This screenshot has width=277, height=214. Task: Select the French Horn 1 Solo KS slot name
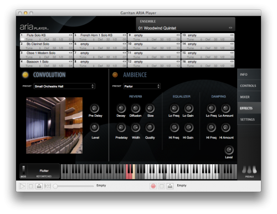(x=96, y=35)
